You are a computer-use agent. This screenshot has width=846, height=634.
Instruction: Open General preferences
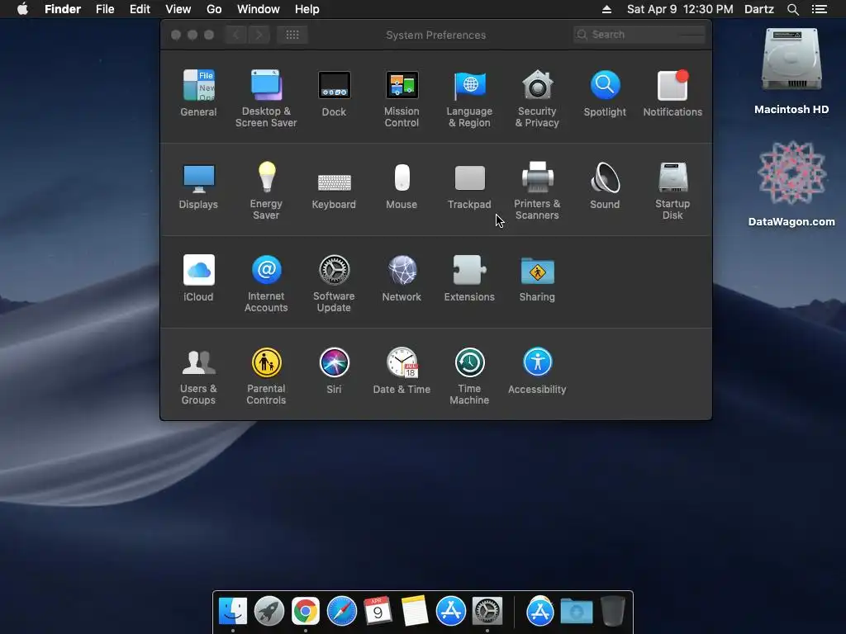pyautogui.click(x=198, y=92)
